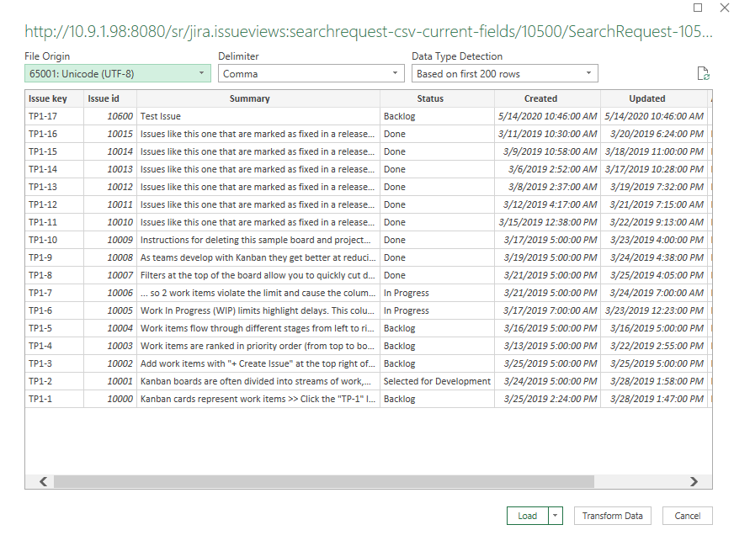
Task: Expand the Delimiter dropdown
Action: (x=311, y=74)
